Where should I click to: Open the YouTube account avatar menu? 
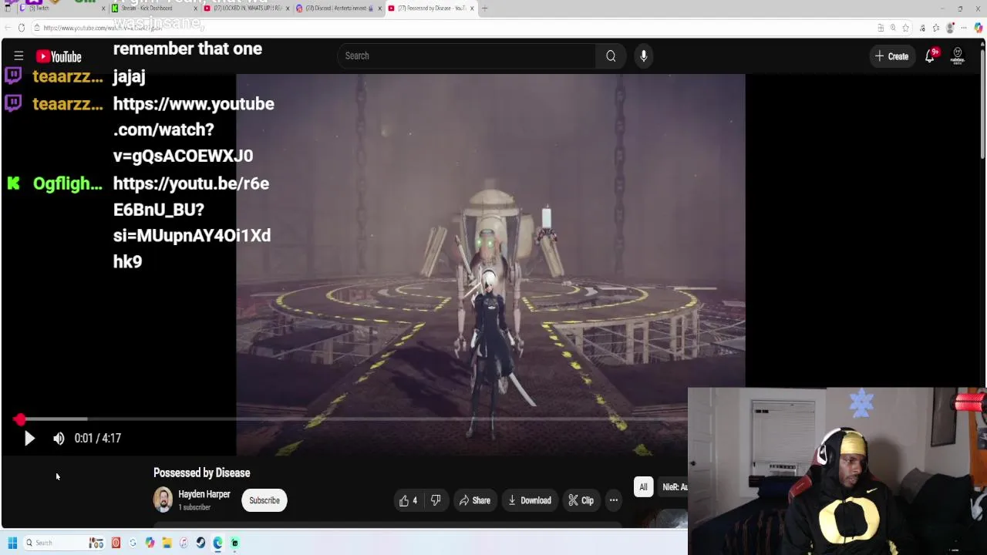pos(958,56)
